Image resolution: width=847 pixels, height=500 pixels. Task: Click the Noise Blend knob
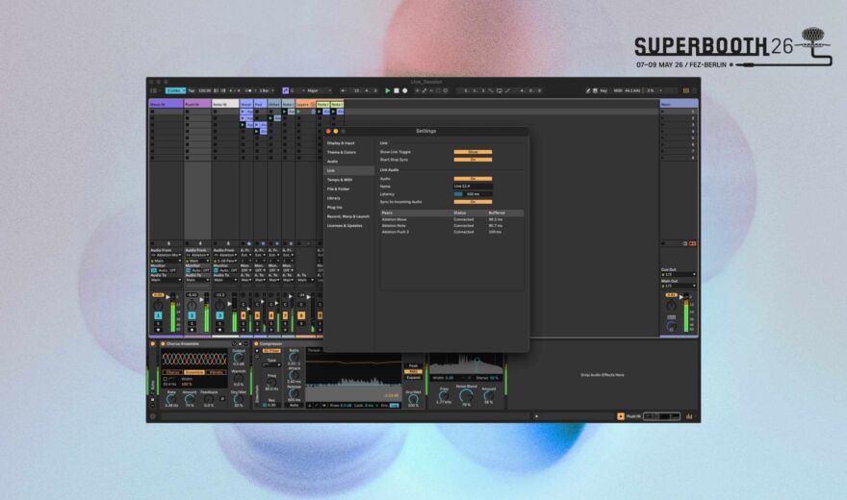tap(466, 396)
